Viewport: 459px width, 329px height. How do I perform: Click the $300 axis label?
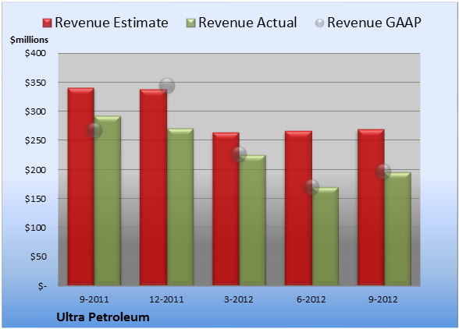(x=35, y=111)
